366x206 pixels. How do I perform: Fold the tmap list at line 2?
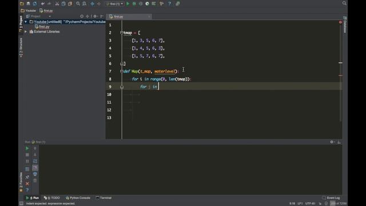click(122, 33)
